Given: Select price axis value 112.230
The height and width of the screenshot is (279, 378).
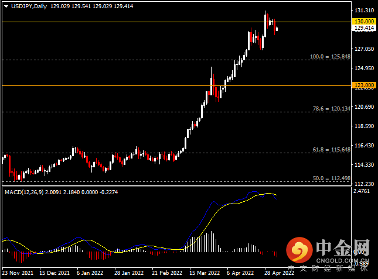Looking at the screenshot, I should (364, 184).
